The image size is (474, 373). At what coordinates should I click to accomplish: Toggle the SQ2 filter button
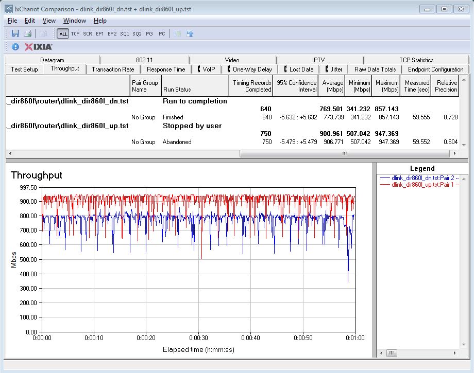tap(137, 34)
